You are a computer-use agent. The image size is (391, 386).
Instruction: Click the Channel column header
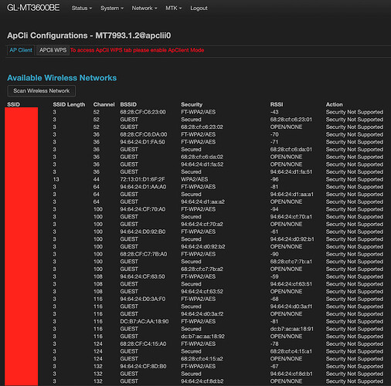click(x=104, y=104)
